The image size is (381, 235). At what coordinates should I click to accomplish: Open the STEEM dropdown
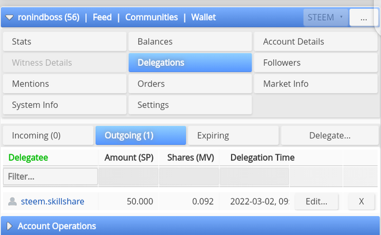326,17
